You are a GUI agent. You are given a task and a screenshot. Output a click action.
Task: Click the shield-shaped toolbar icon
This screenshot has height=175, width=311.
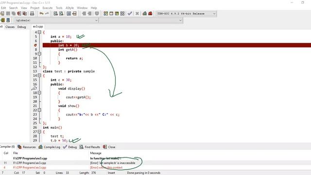click(x=97, y=14)
